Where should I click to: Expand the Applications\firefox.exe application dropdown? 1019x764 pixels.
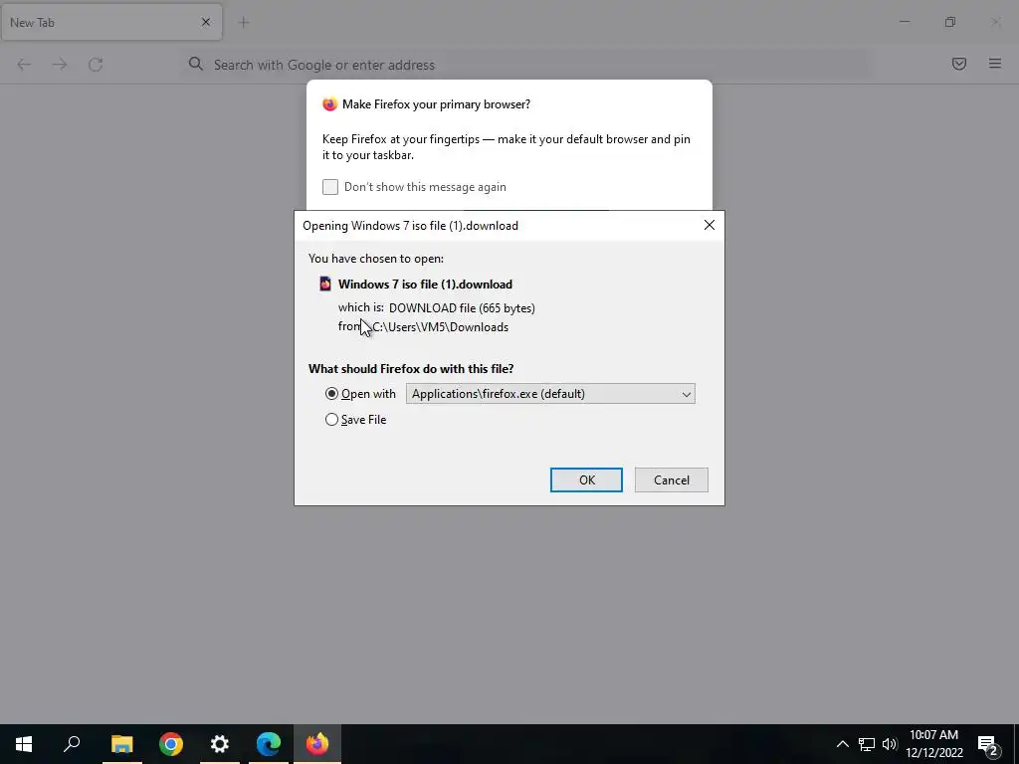(550, 394)
